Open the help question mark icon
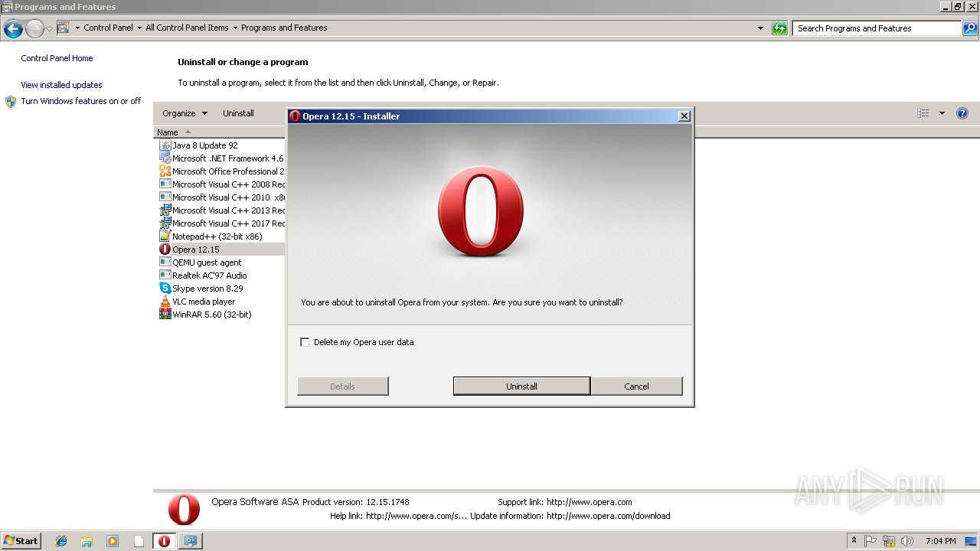980x551 pixels. (x=962, y=113)
